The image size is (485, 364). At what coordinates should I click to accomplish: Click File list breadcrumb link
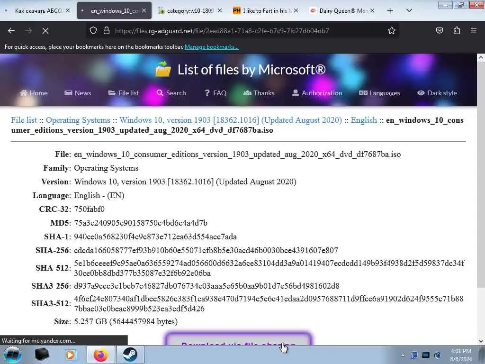24,120
